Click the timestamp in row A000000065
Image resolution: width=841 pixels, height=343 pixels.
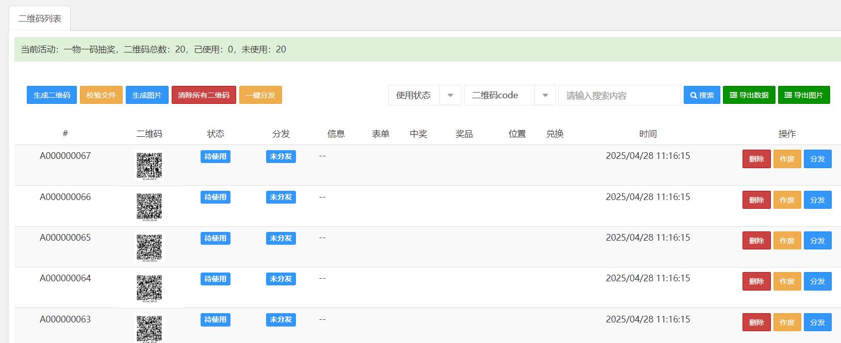click(648, 238)
